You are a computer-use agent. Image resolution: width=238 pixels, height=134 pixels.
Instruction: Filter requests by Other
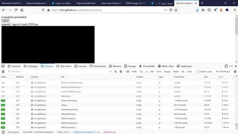189,71
